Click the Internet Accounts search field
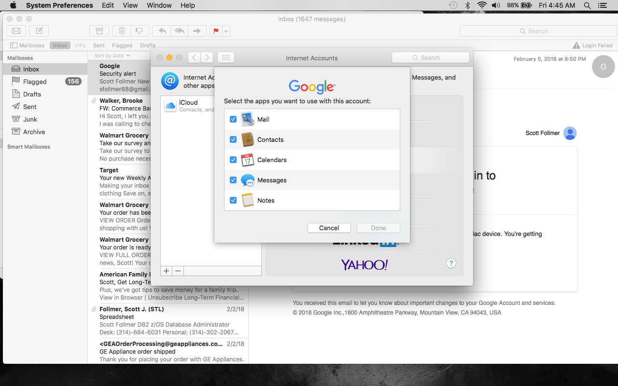Viewport: 618px width, 386px height. (430, 57)
